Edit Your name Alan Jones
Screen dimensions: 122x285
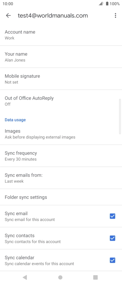point(61,57)
